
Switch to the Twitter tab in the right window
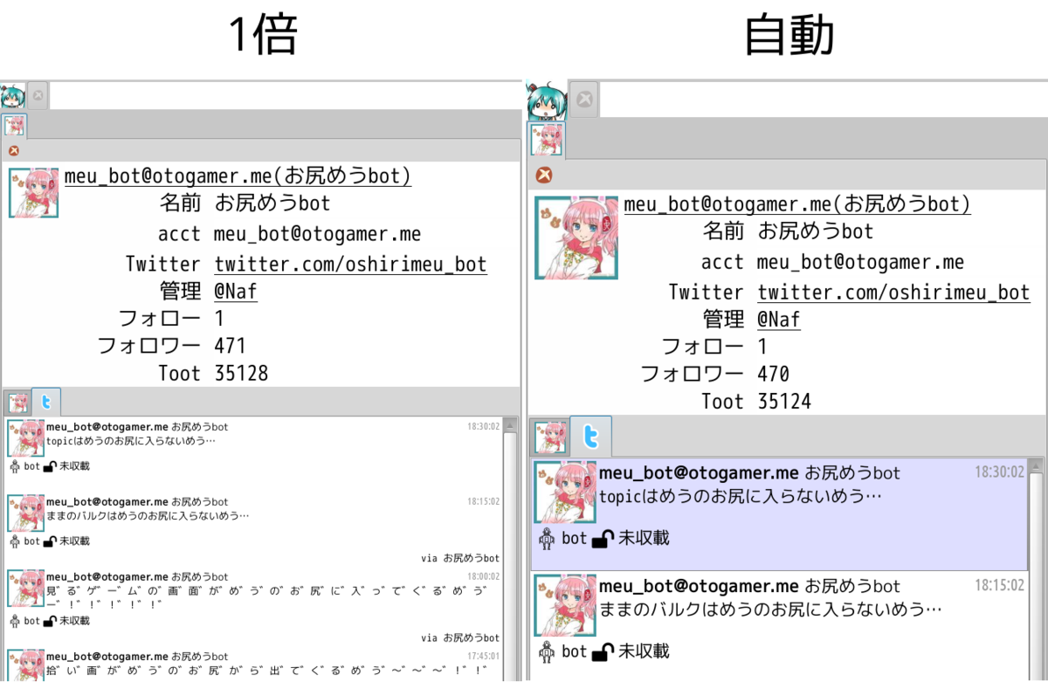(591, 436)
